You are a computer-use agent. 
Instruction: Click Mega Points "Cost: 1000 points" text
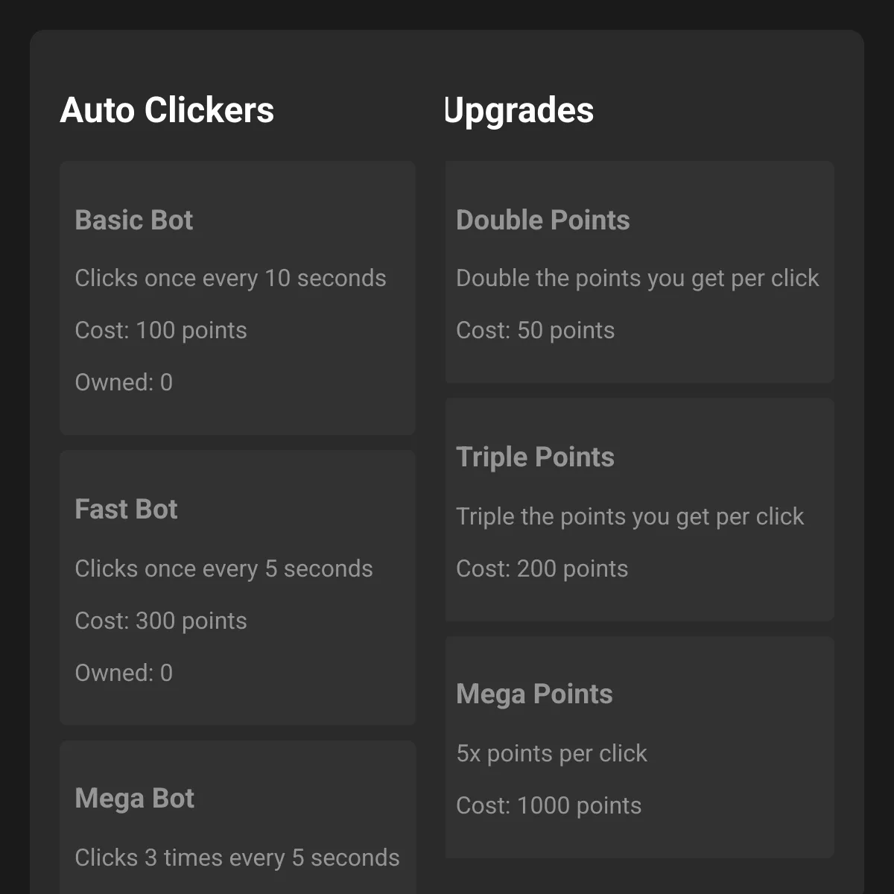pyautogui.click(x=549, y=805)
